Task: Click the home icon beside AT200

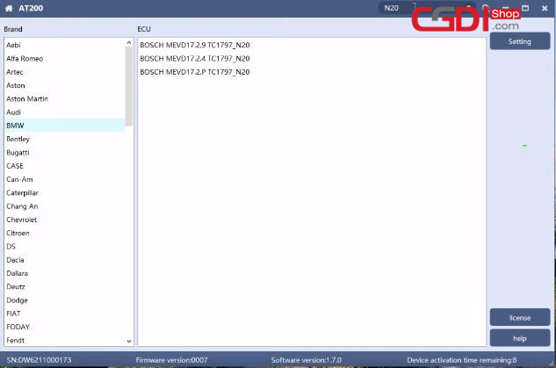Action: click(9, 8)
